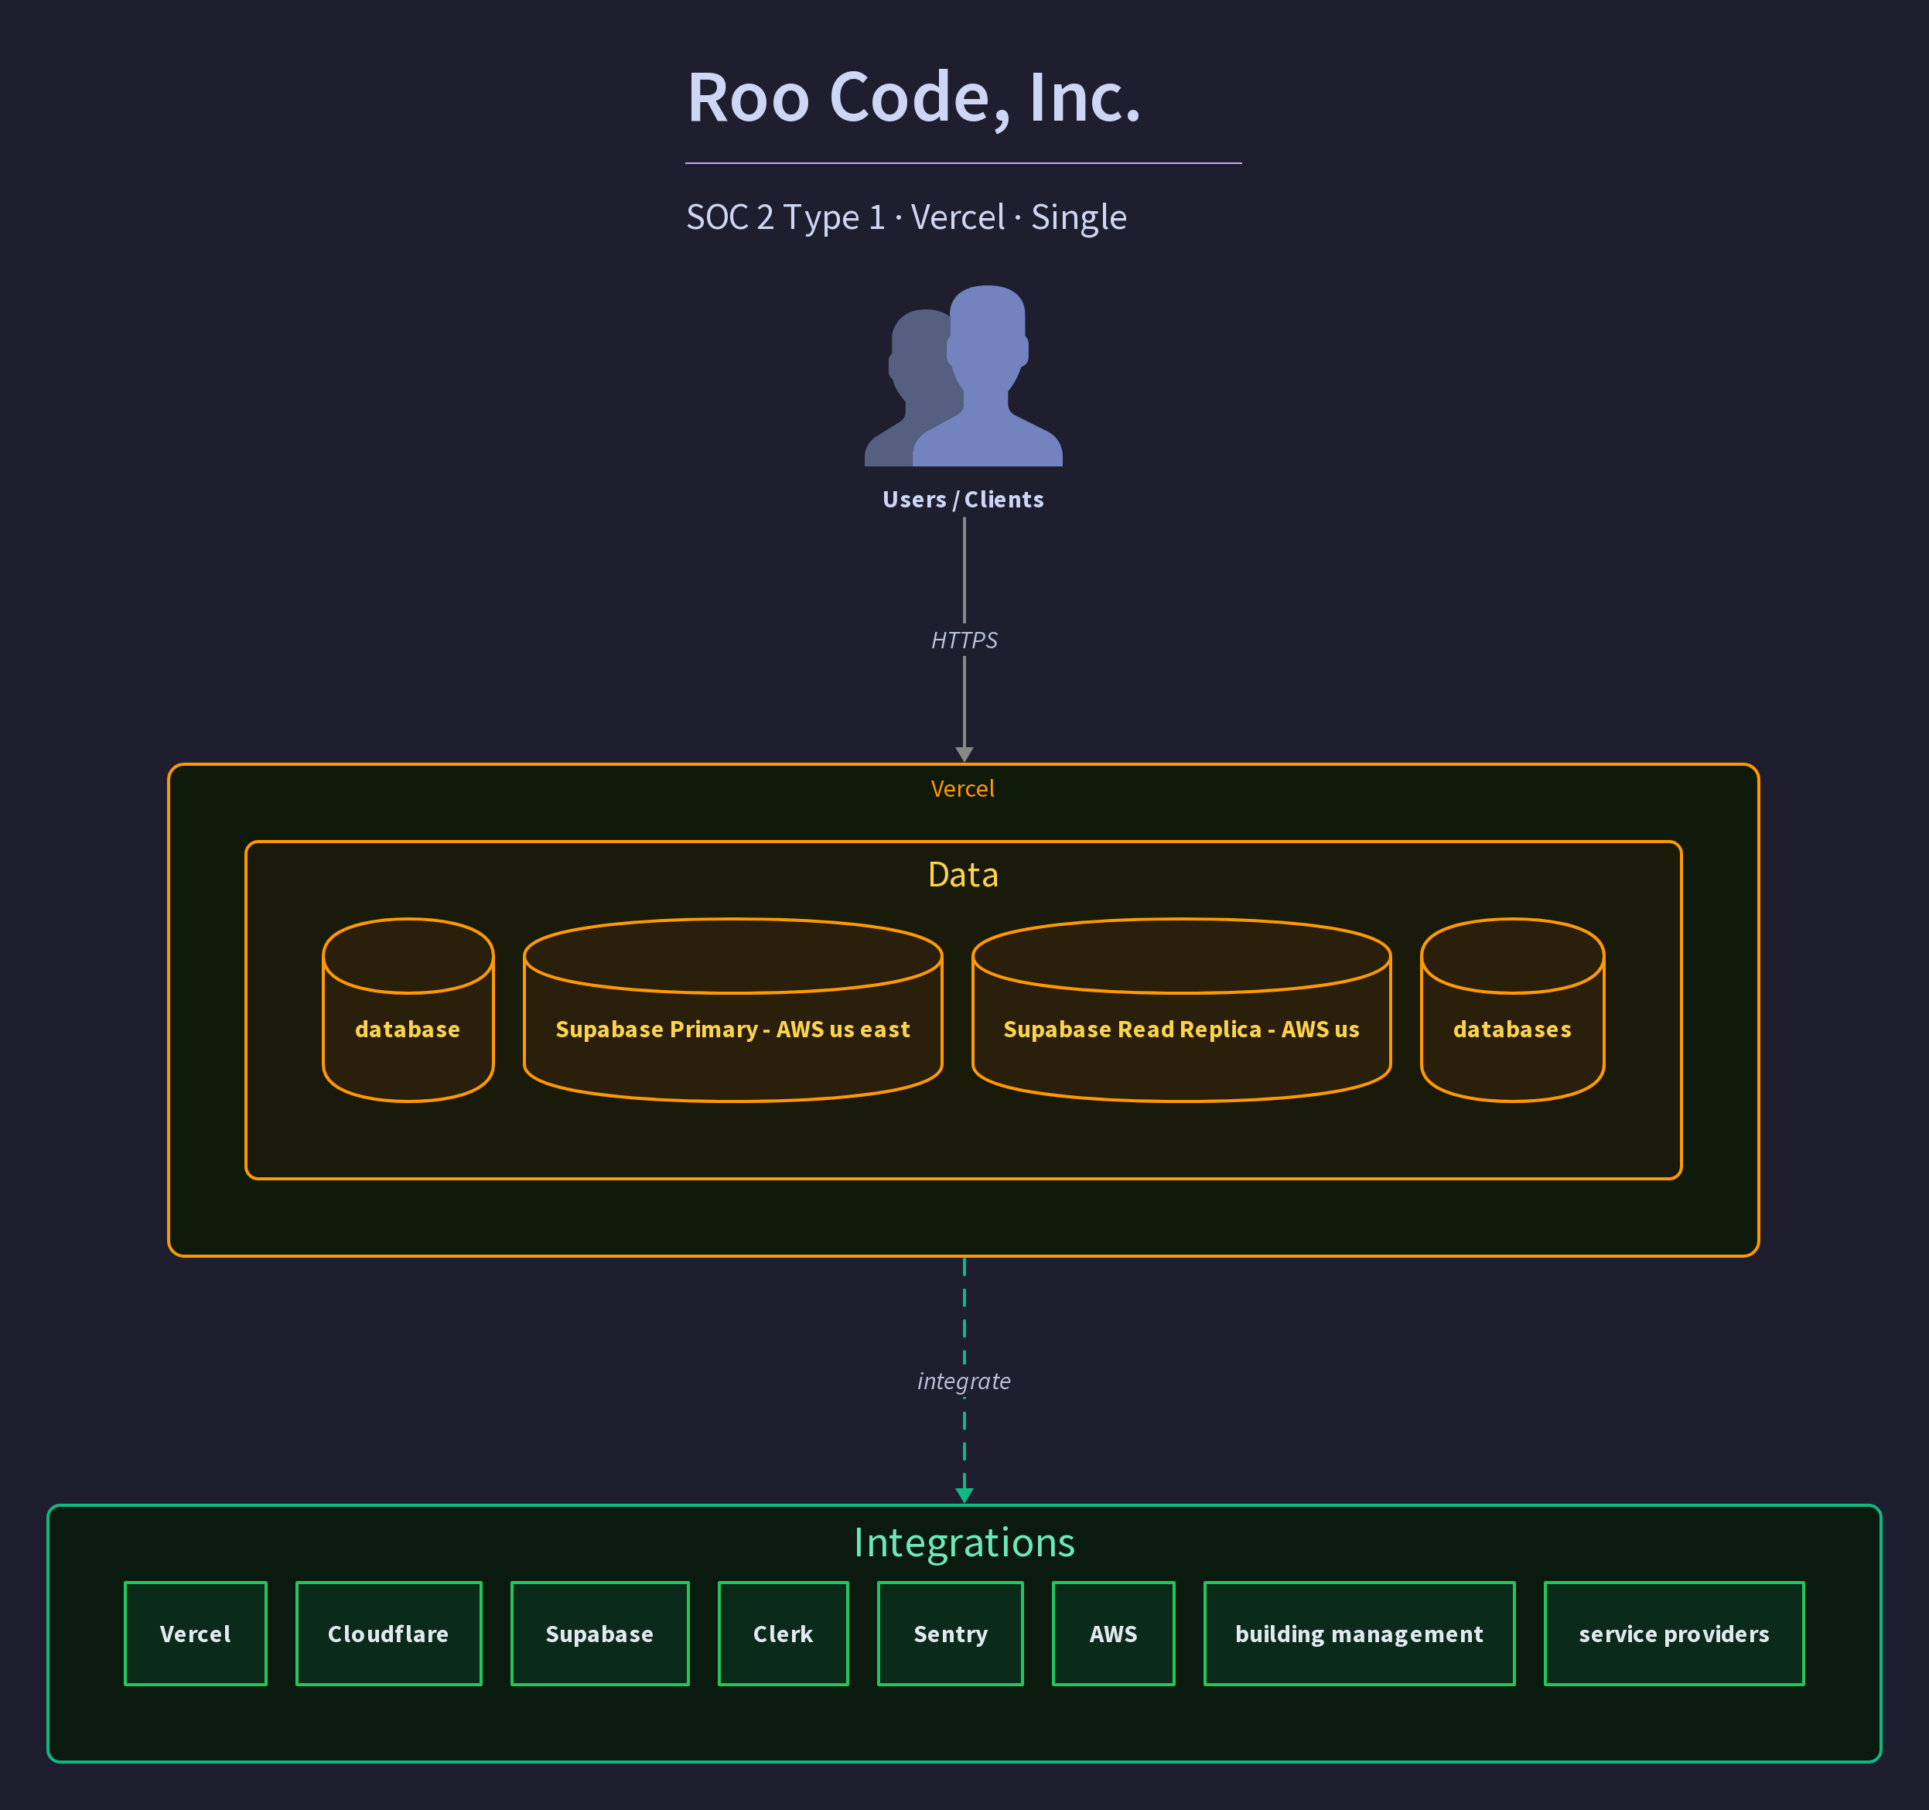1929x1810 pixels.
Task: Click the Sentry integration box
Action: [x=950, y=1634]
